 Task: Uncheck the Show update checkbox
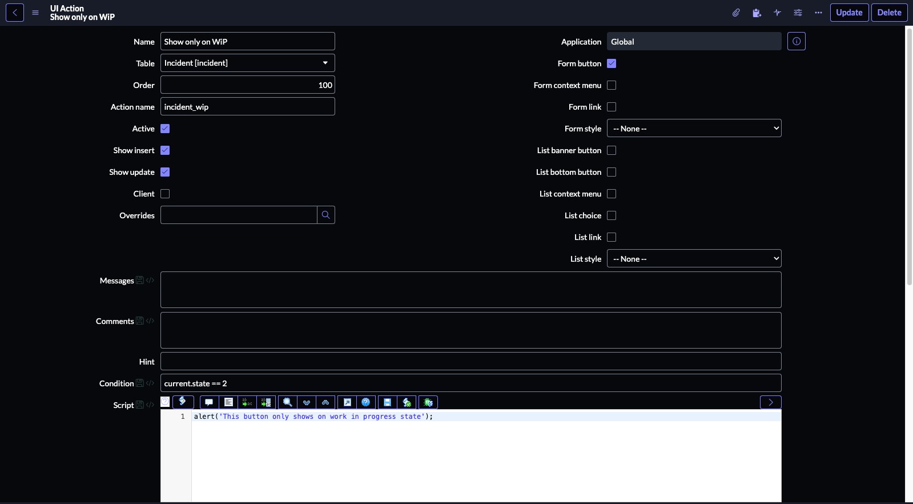(165, 172)
